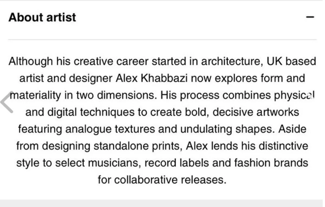Screen dimensions: 325x207
Task: Click the "UK based" text
Action: [x=291, y=61]
